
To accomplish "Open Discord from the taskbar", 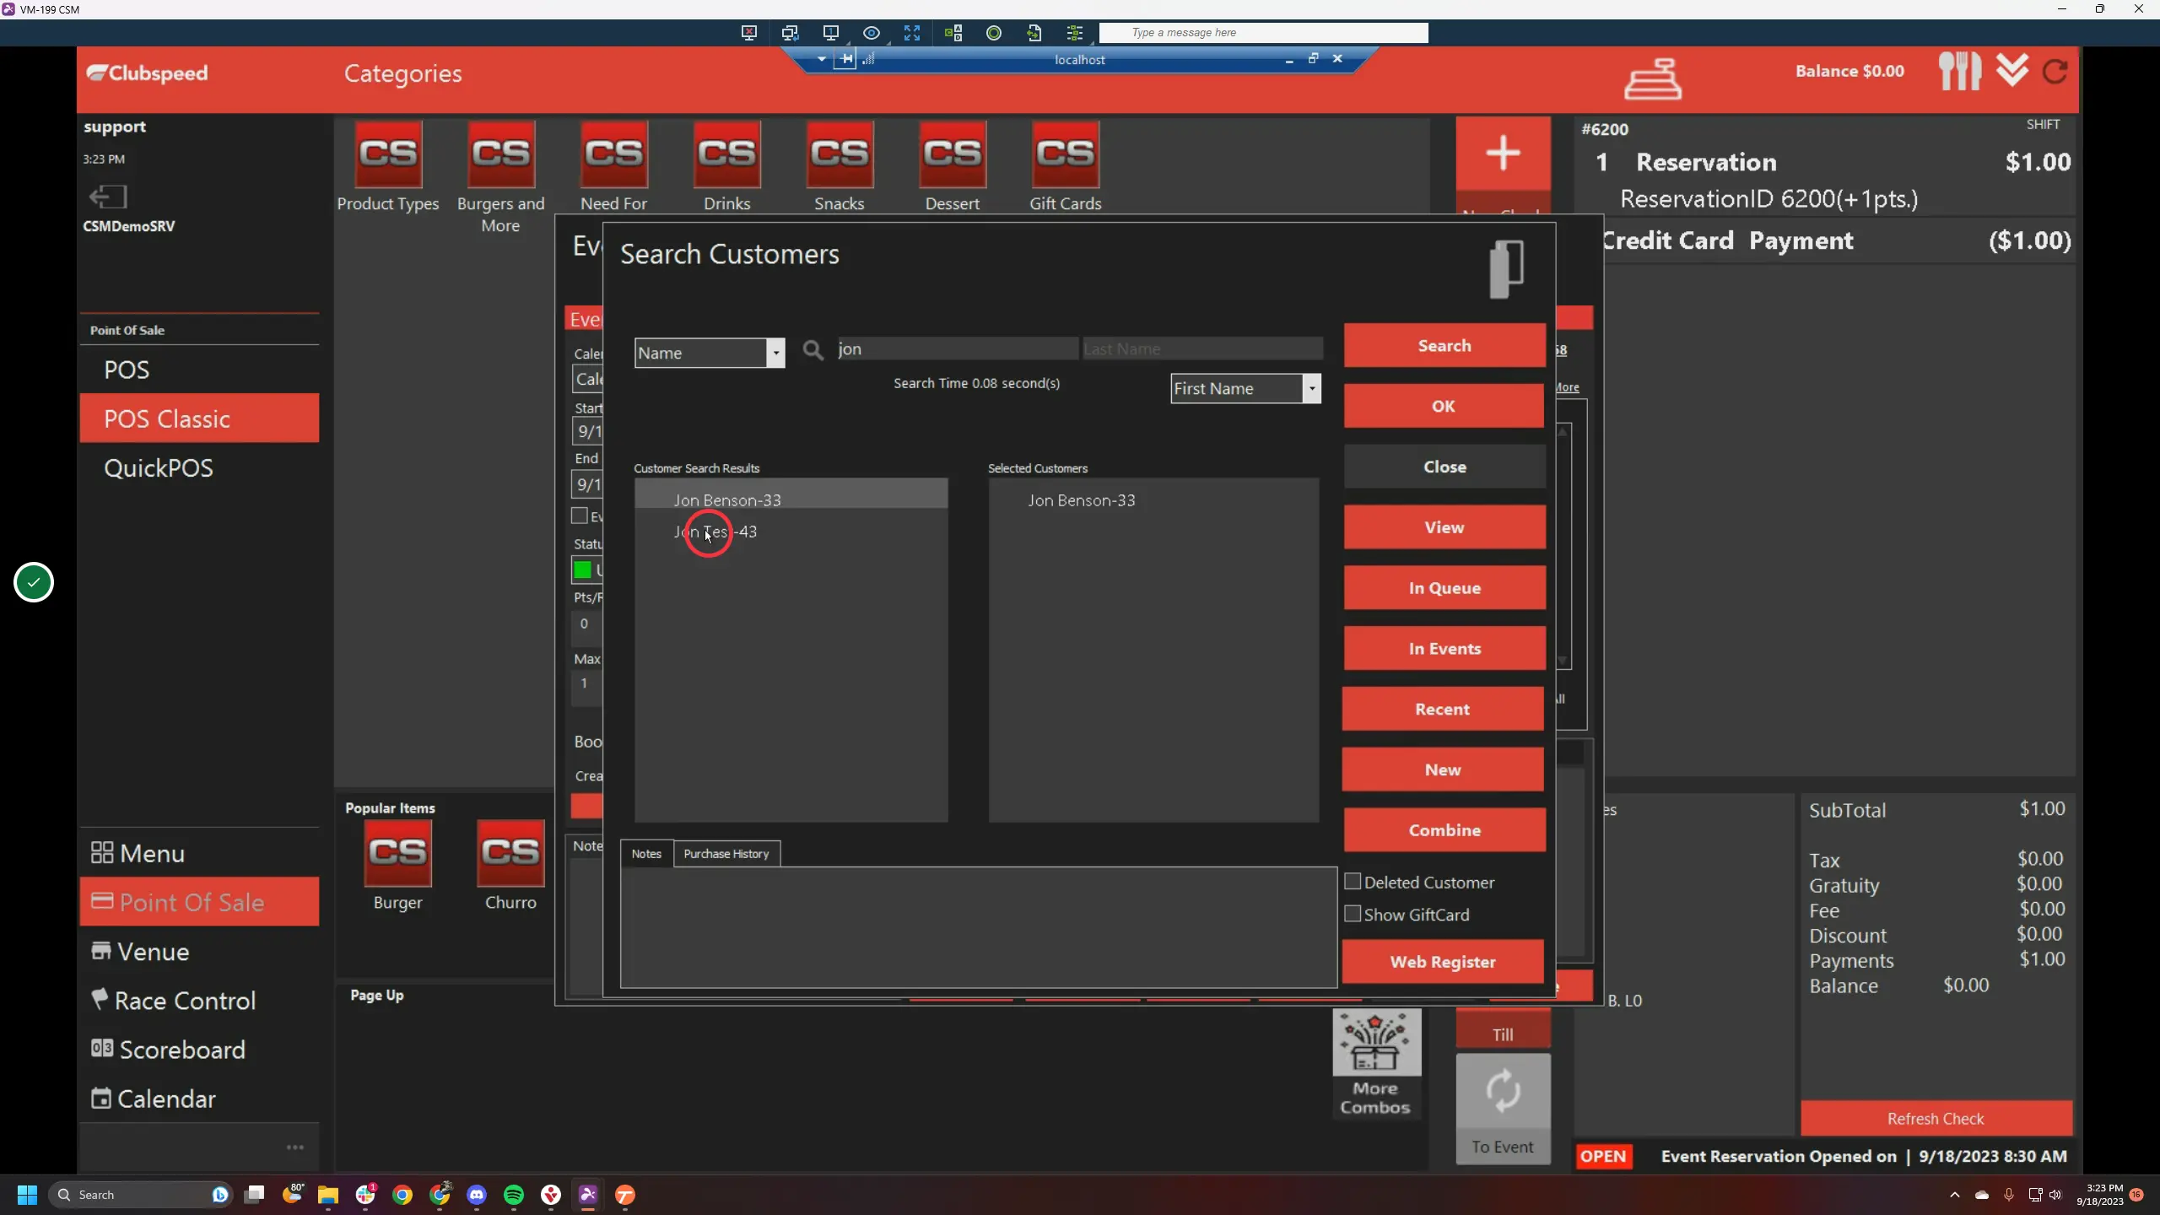I will pyautogui.click(x=476, y=1195).
